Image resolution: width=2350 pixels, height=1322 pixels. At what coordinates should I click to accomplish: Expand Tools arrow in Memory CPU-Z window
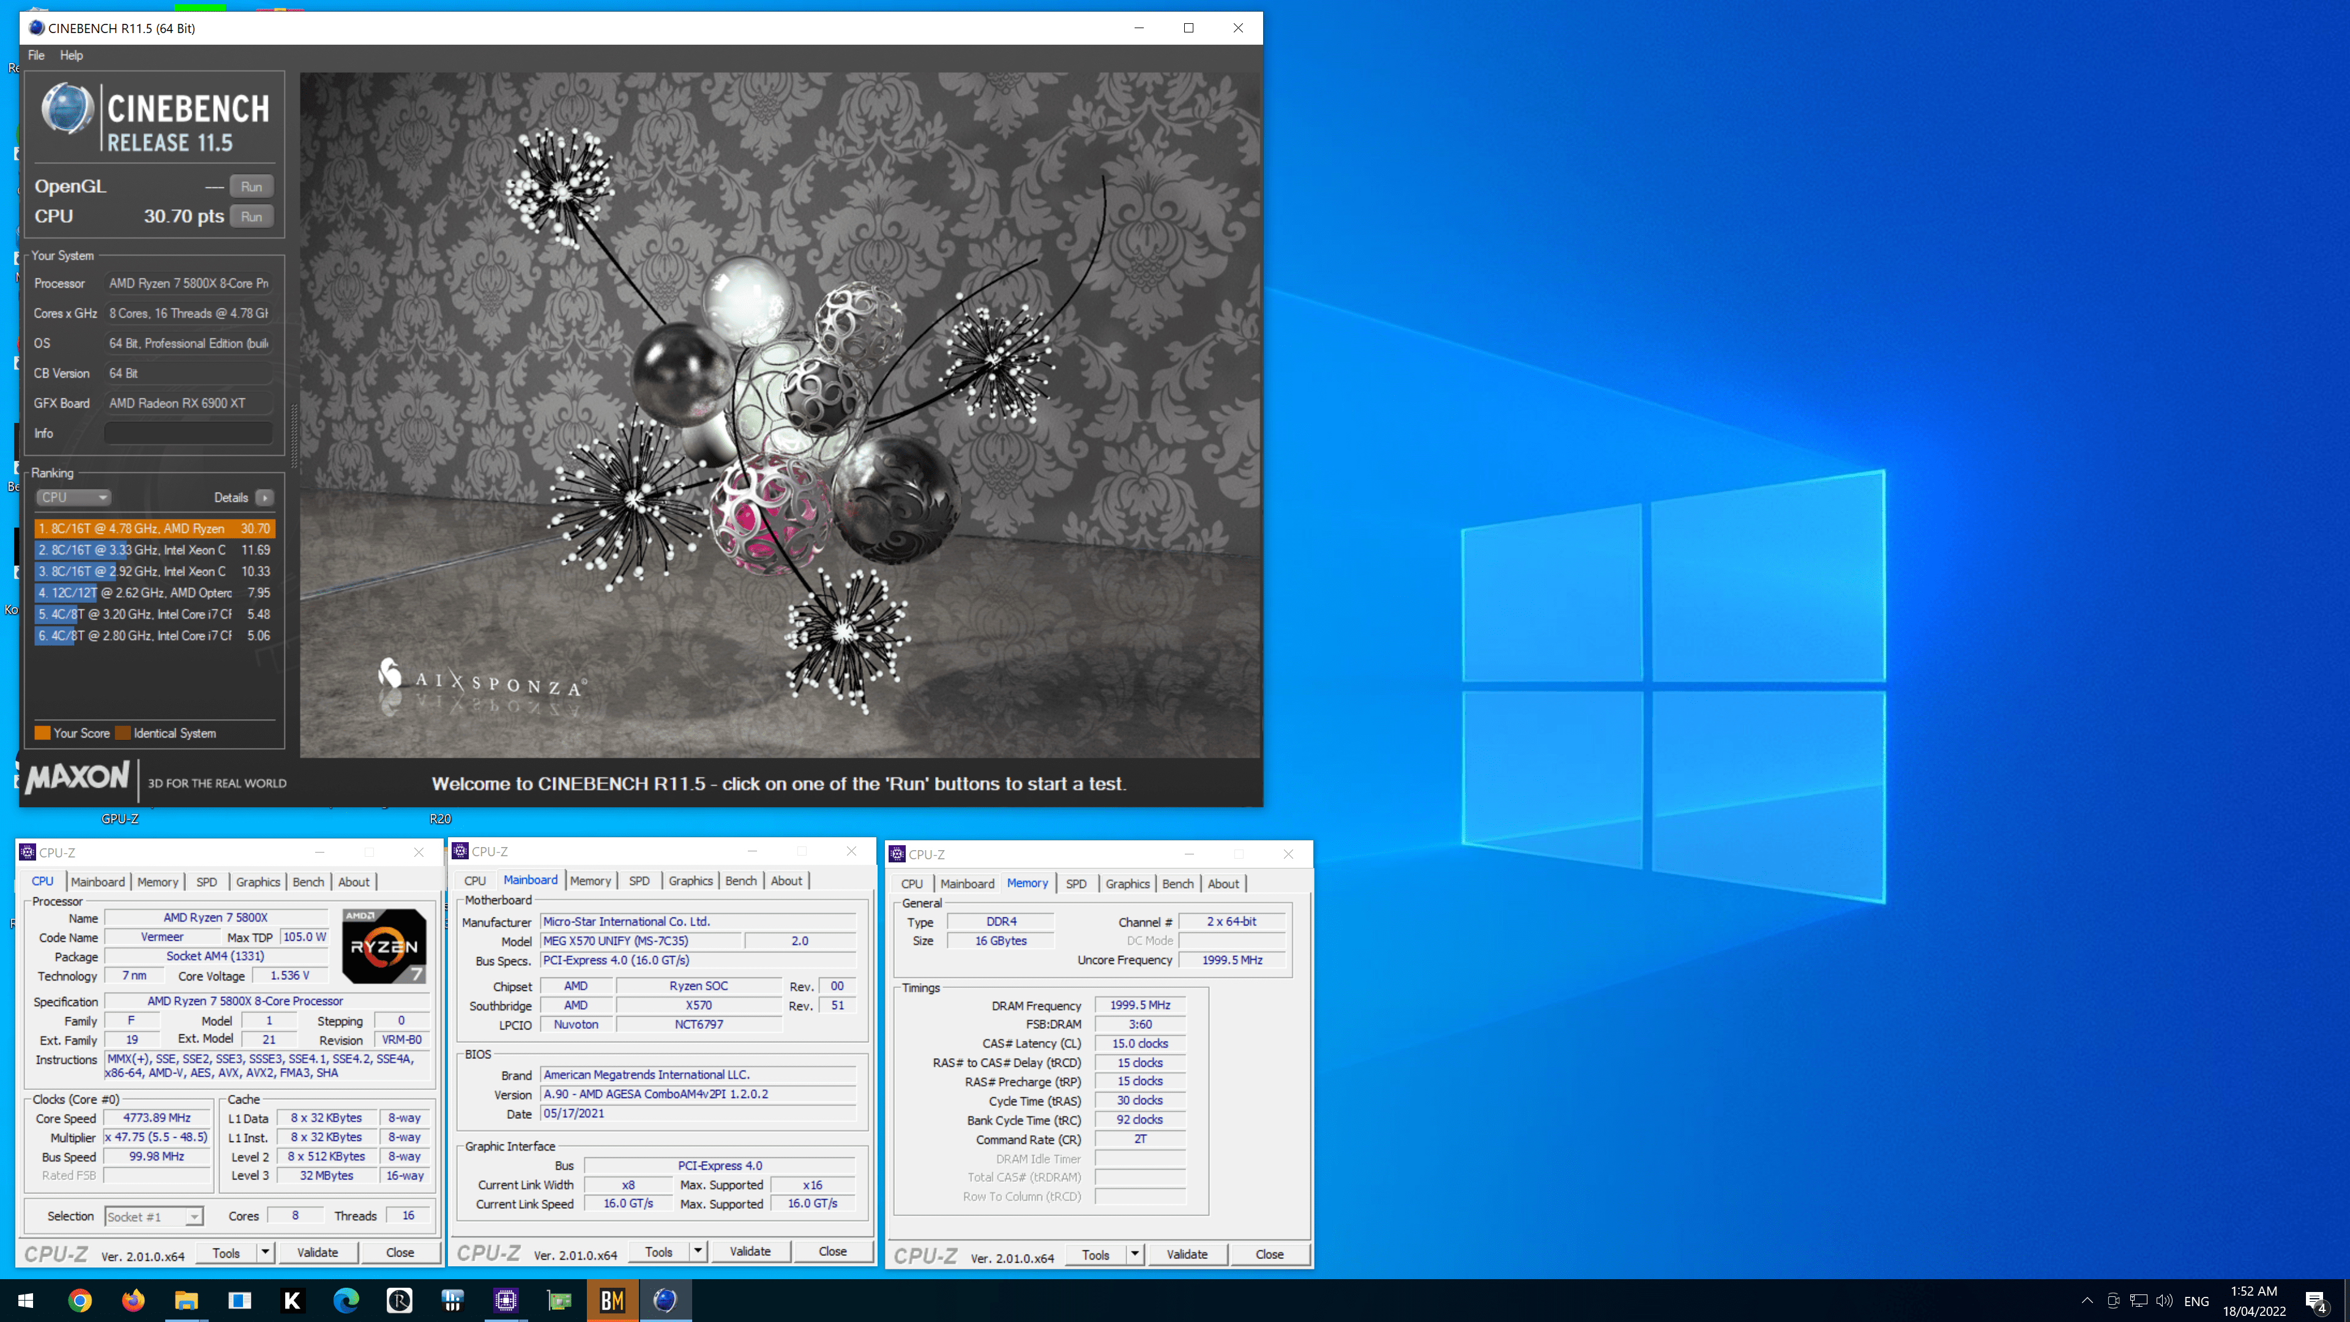[1135, 1255]
